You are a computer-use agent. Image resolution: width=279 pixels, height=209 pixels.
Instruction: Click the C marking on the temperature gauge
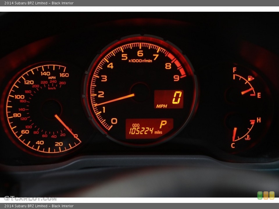point(233,145)
